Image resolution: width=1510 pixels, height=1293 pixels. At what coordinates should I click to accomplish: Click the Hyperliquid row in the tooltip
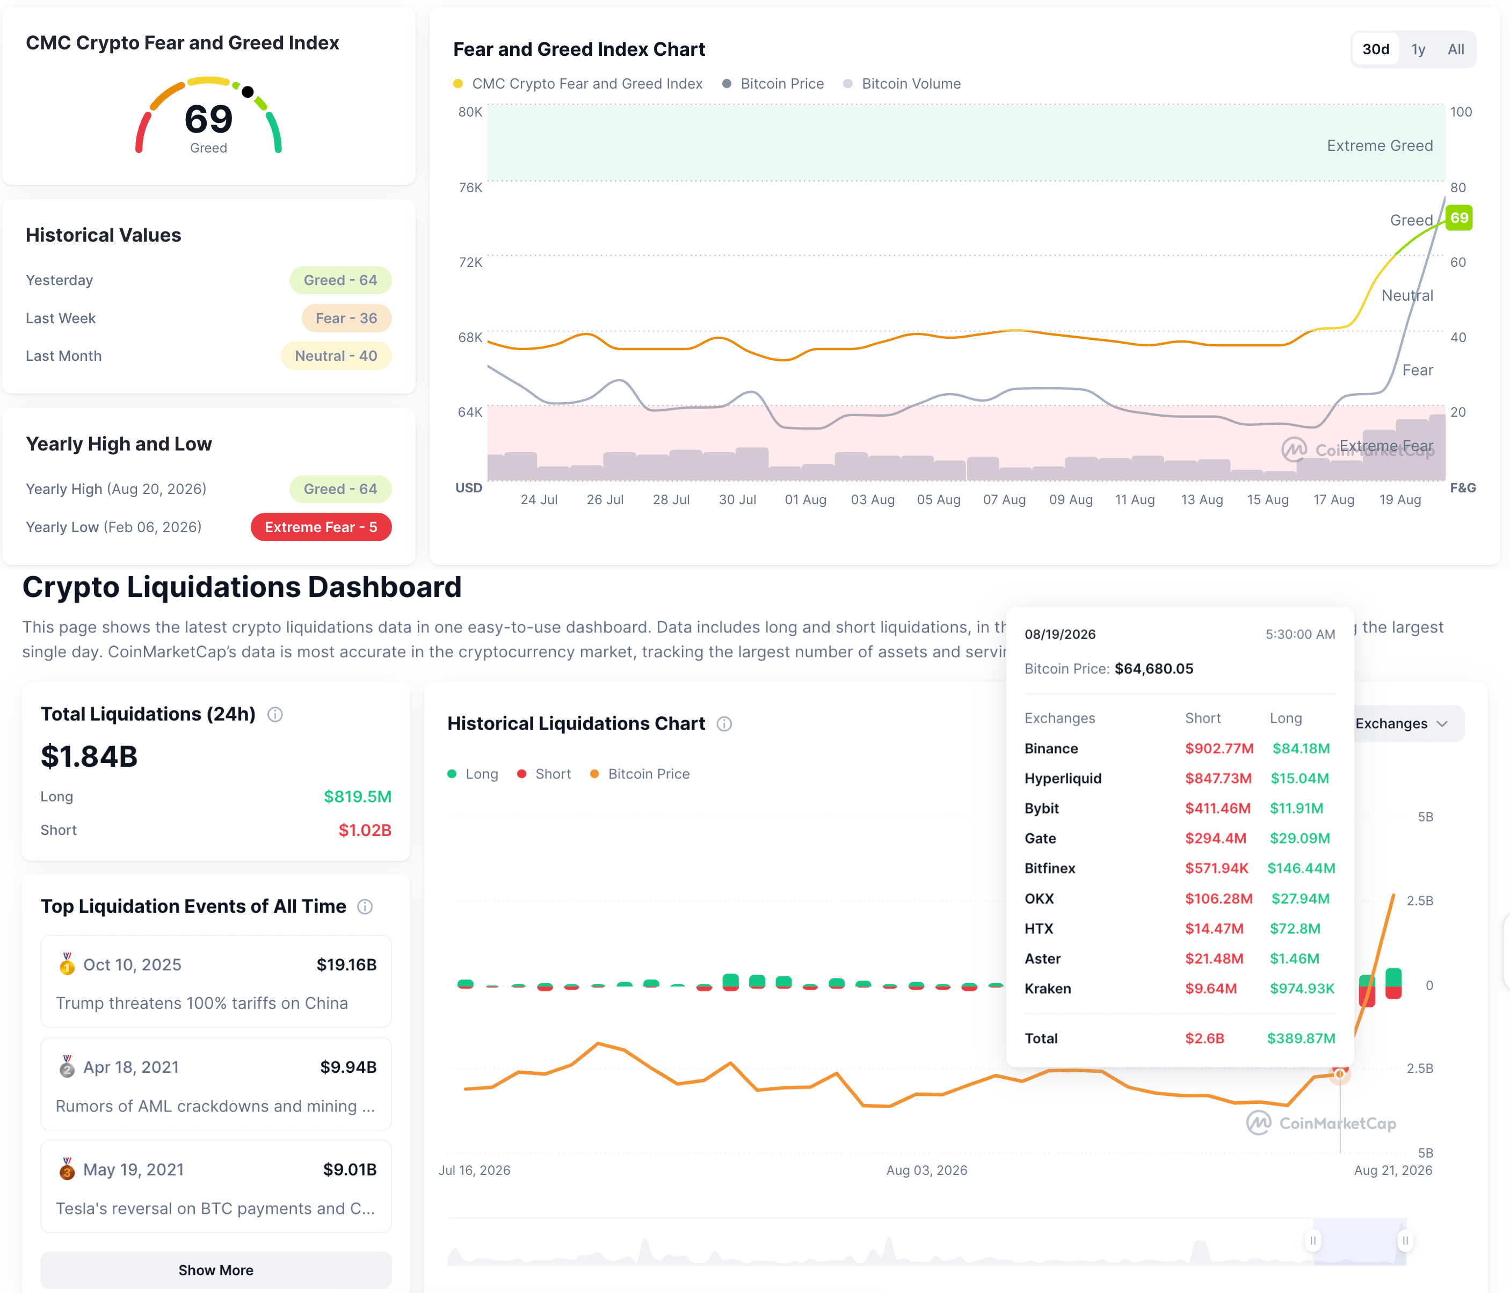click(1179, 779)
